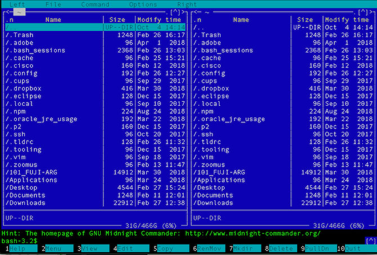
Task: Open command history at prompt's right end
Action: point(370,240)
